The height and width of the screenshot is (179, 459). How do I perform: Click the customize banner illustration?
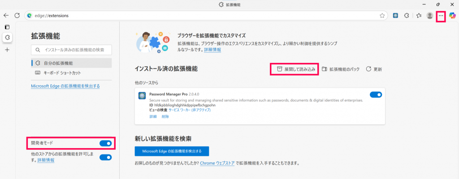click(152, 42)
